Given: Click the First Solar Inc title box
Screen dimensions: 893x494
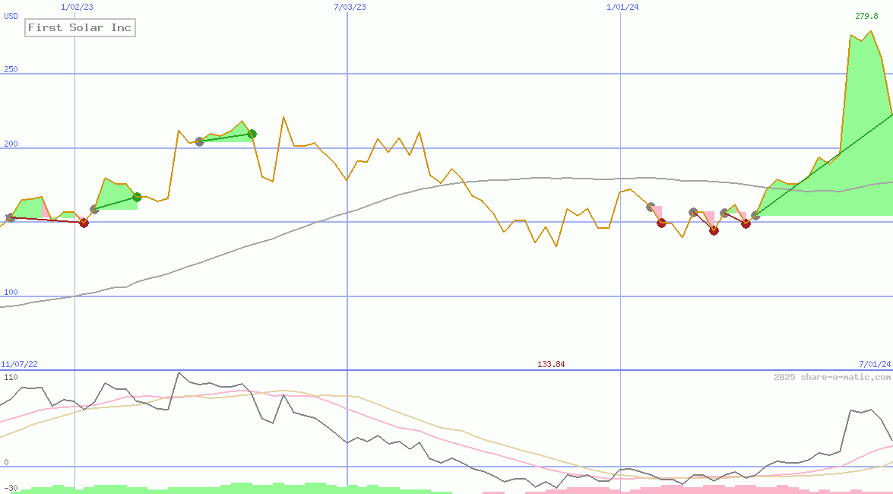Looking at the screenshot, I should (x=80, y=28).
